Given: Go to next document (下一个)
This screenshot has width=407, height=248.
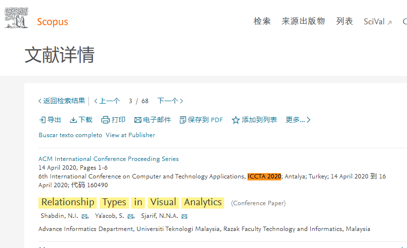Looking at the screenshot, I should tap(170, 101).
